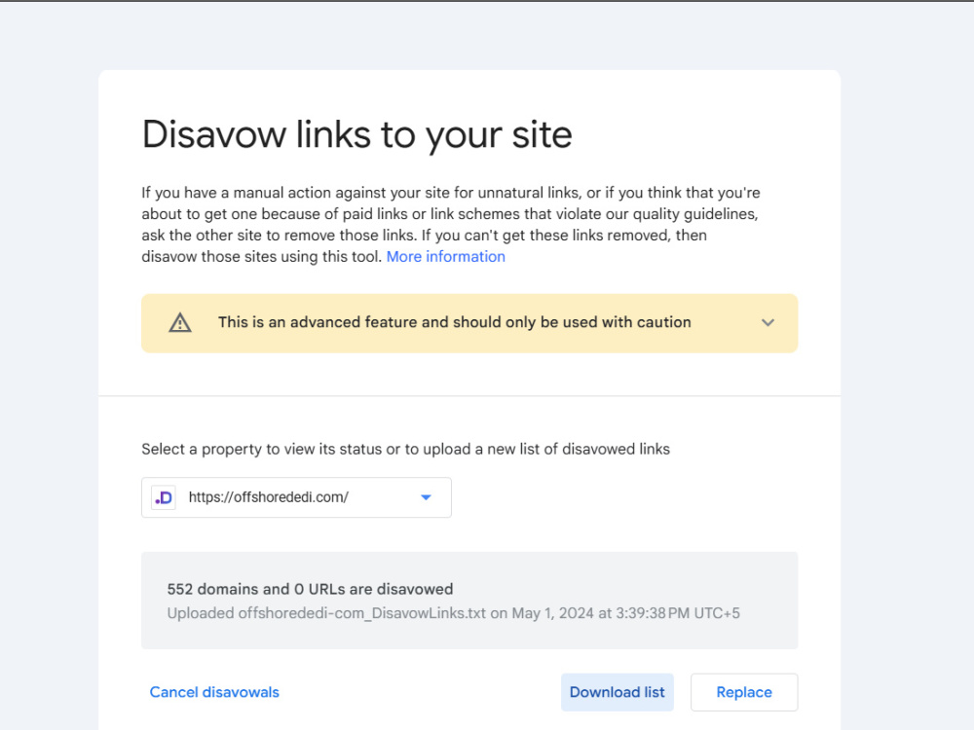Click the 'Select a property to view its status' label
This screenshot has height=730, width=974.
405,449
